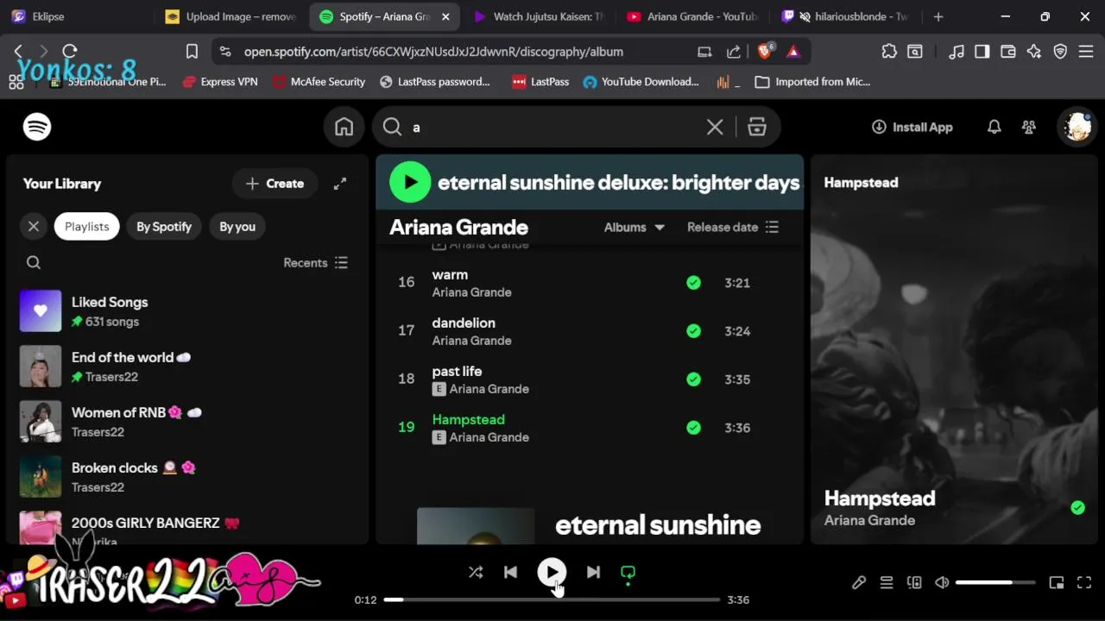Bookmark this page icon

pyautogui.click(x=192, y=52)
